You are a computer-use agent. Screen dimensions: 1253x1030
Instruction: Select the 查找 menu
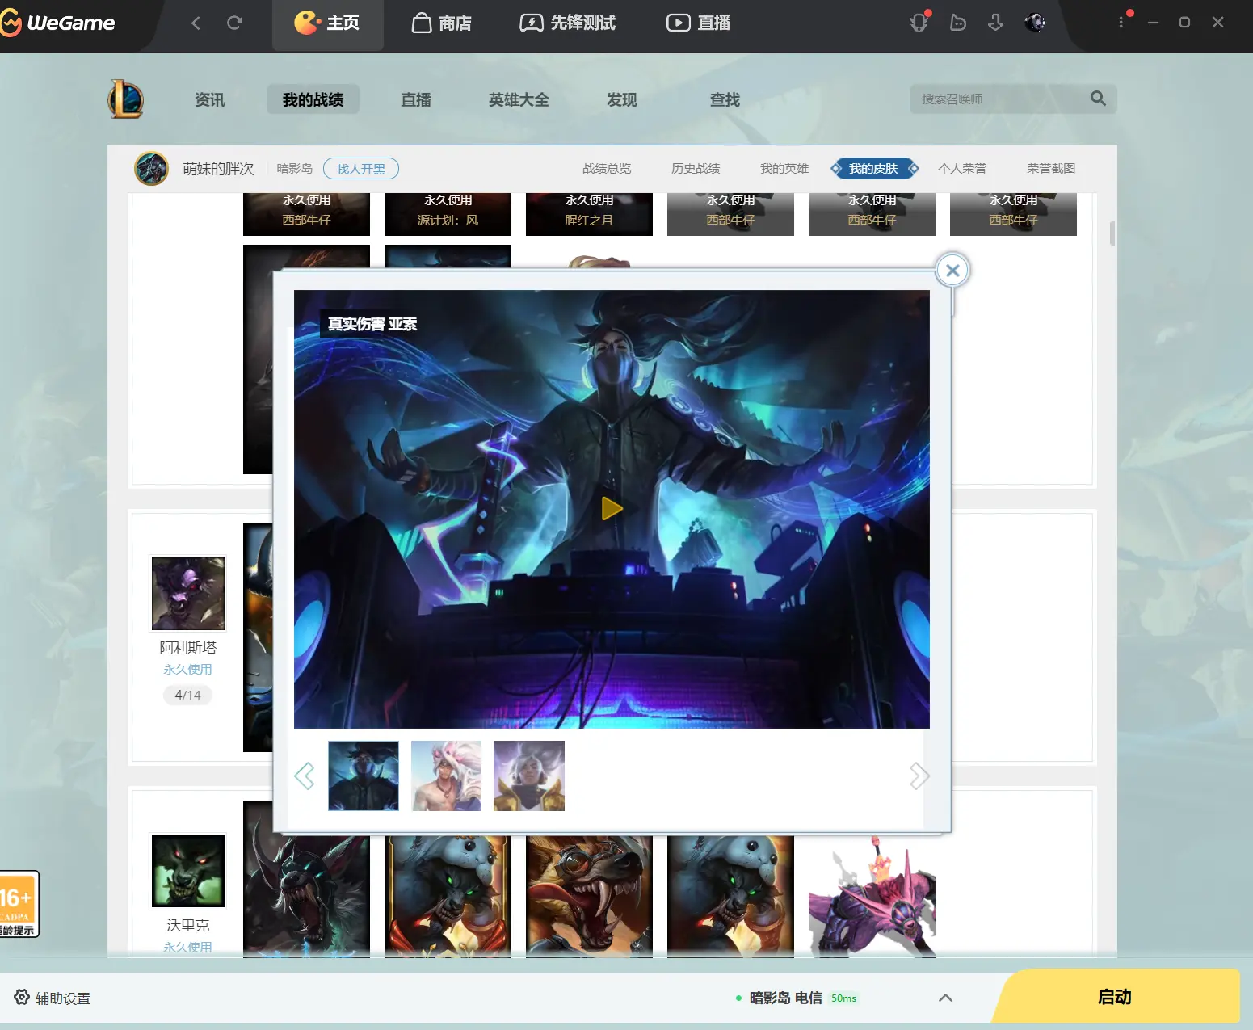725,99
